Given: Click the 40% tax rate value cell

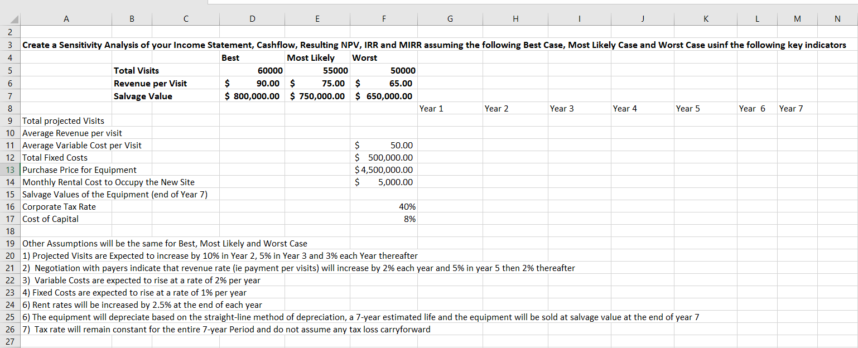Looking at the screenshot, I should click(384, 206).
